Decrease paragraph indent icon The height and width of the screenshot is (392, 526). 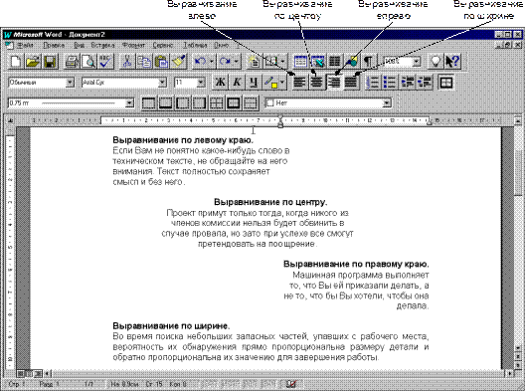(x=408, y=83)
